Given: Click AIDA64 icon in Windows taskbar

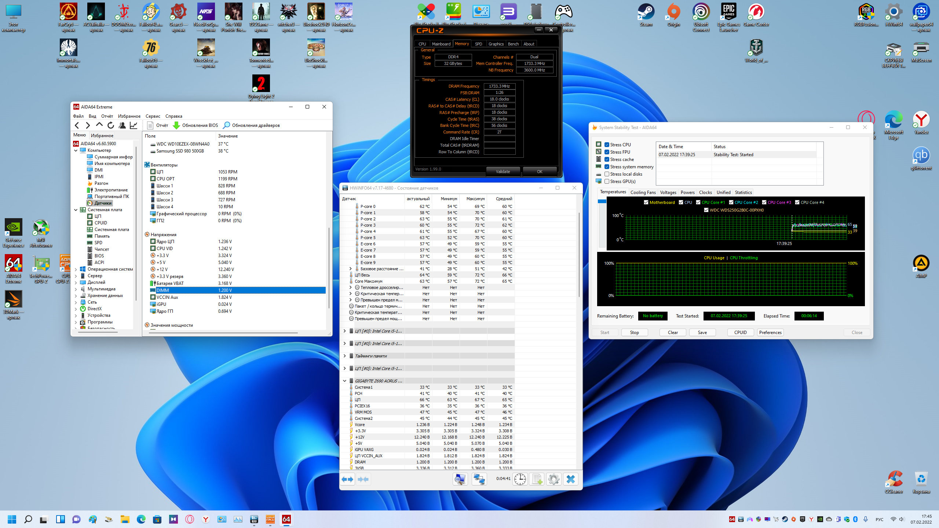Looking at the screenshot, I should (x=286, y=519).
